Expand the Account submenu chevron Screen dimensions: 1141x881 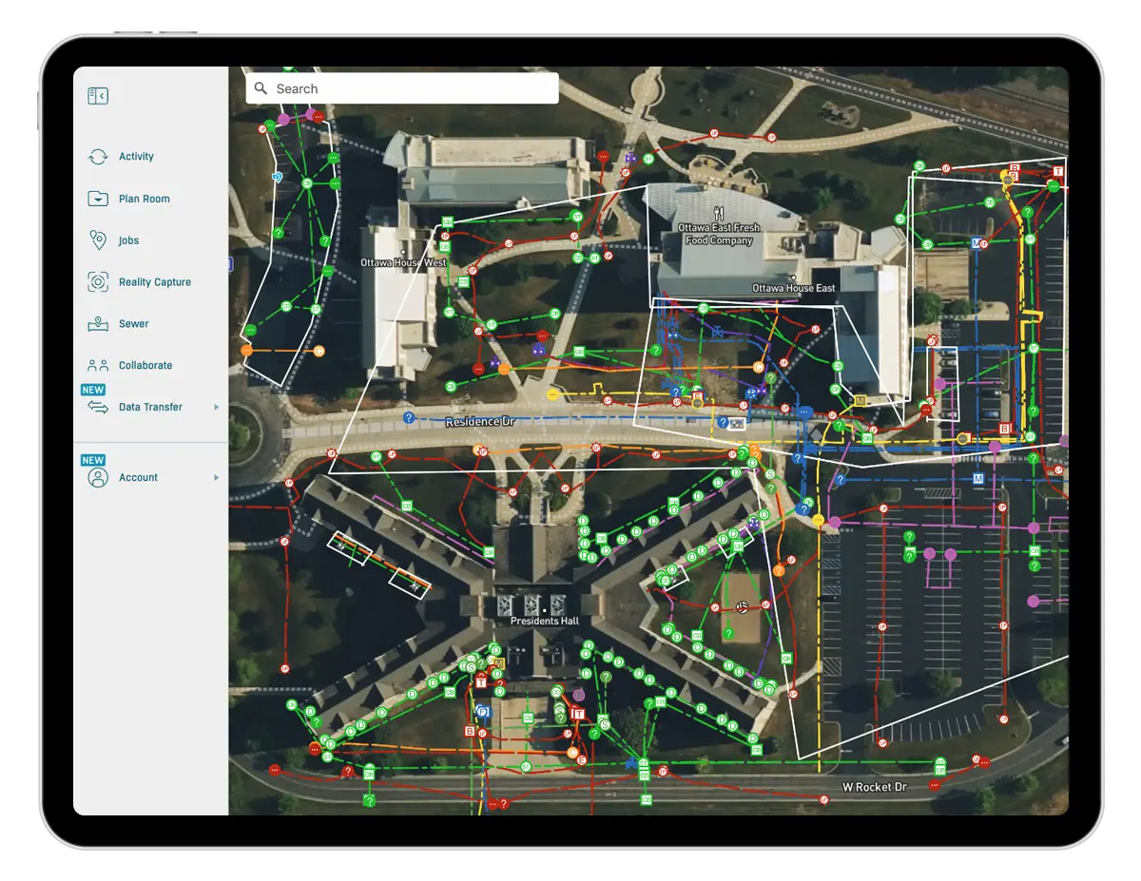(x=215, y=477)
